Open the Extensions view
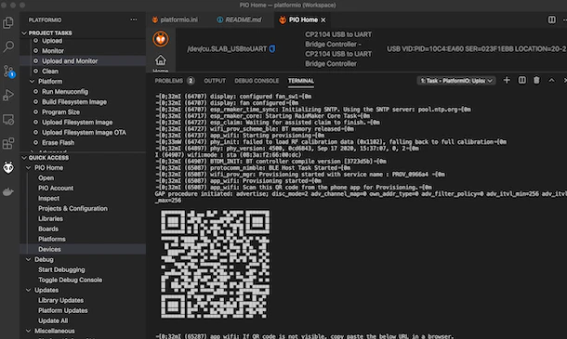 [x=8, y=143]
